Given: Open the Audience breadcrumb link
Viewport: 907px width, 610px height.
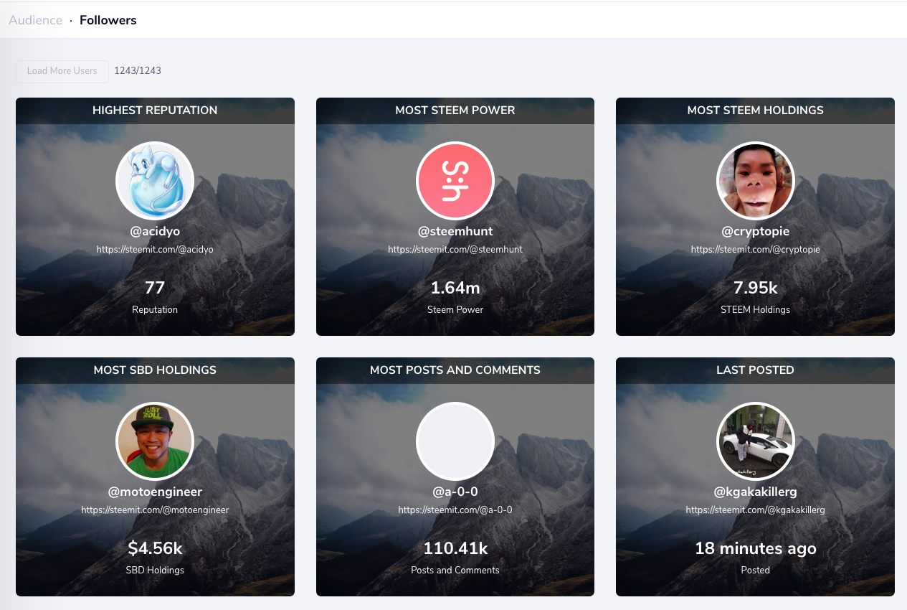Looking at the screenshot, I should 35,20.
